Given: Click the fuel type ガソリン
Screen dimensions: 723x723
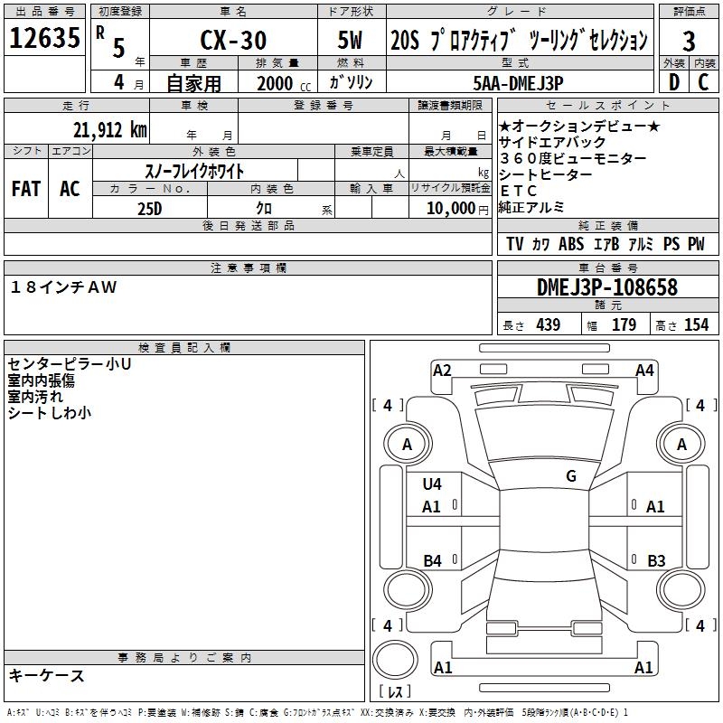Looking at the screenshot, I should [351, 82].
